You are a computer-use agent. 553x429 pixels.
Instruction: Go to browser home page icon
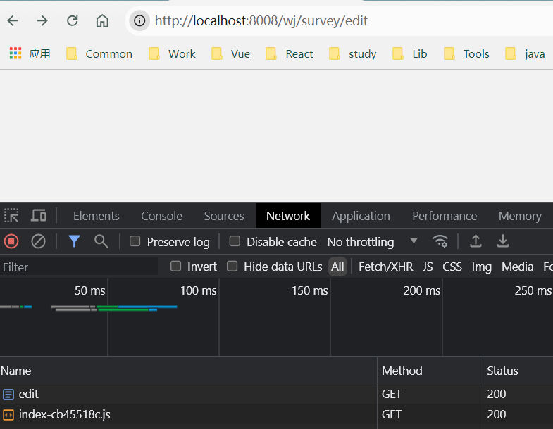coord(102,21)
